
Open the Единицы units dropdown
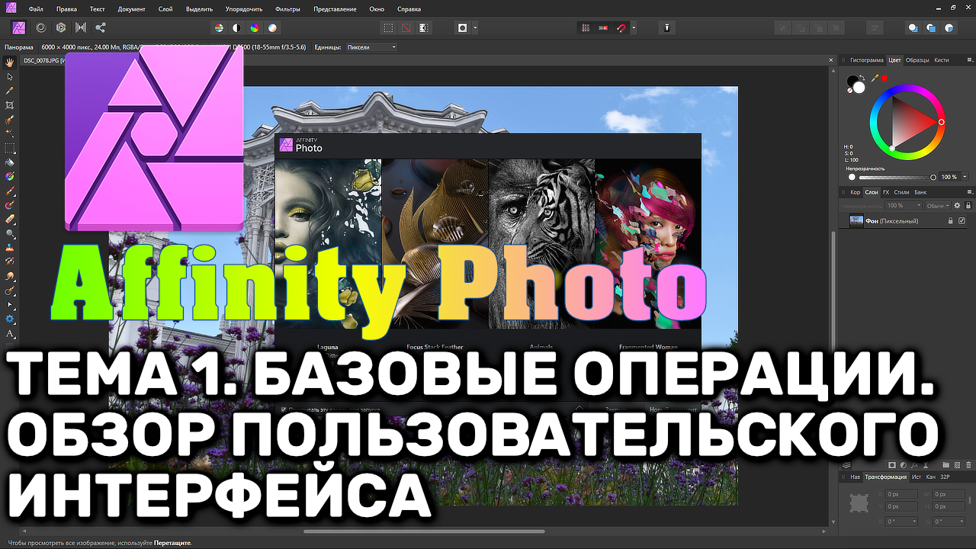pyautogui.click(x=371, y=47)
